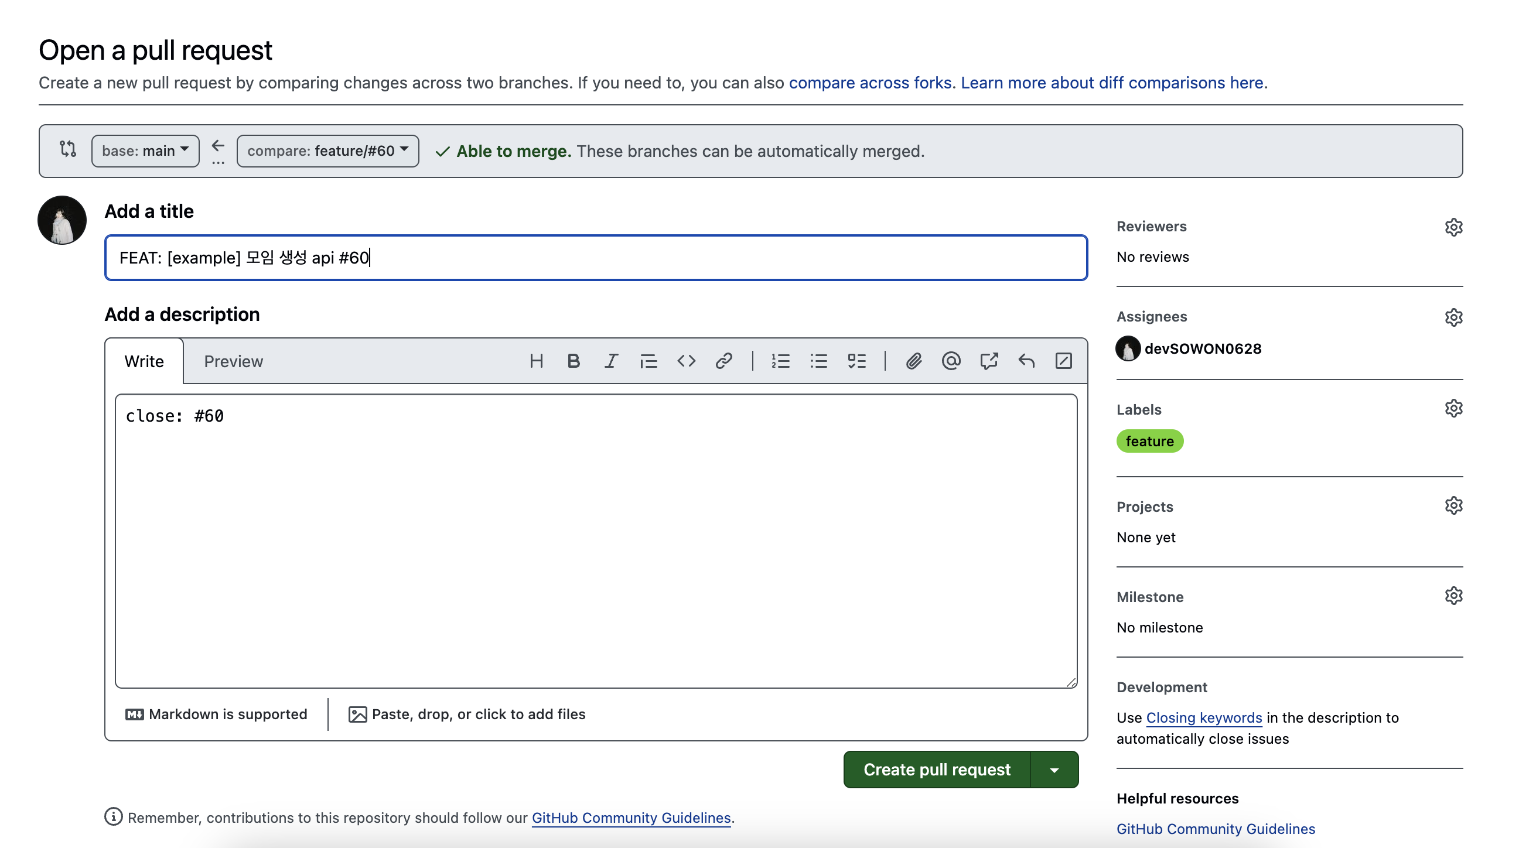Image resolution: width=1536 pixels, height=848 pixels.
Task: Insert code formatting with the angle-brackets icon
Action: (x=686, y=361)
